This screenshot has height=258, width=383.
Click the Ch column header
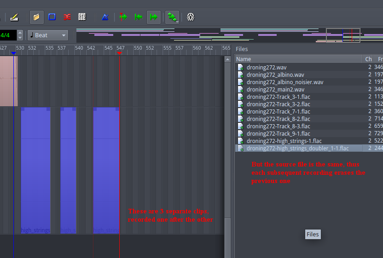[368, 59]
